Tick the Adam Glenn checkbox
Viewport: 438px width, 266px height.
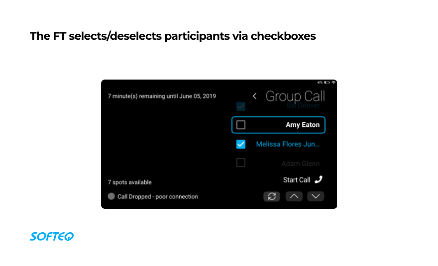click(x=241, y=163)
